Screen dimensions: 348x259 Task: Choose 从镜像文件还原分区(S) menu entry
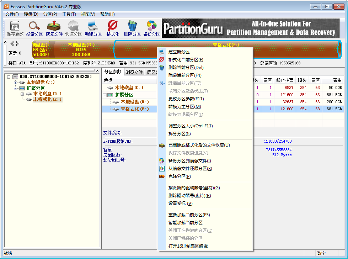205,169
